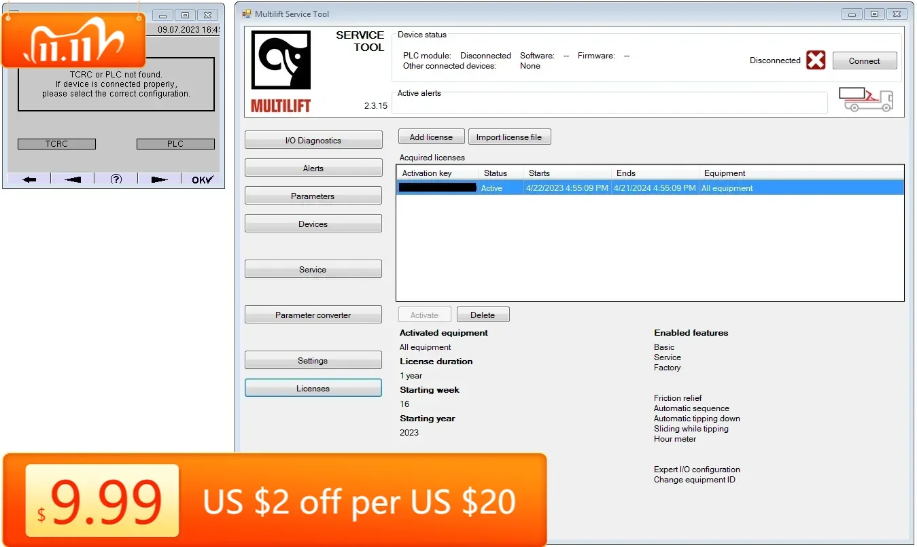Viewport: 917px width, 547px height.
Task: Confirm with the OK checkmark icon
Action: (x=202, y=179)
